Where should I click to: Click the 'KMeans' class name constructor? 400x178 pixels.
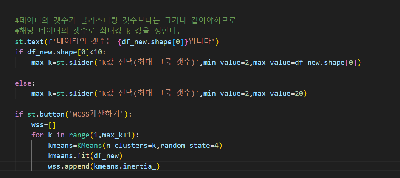pyautogui.click(x=89, y=146)
